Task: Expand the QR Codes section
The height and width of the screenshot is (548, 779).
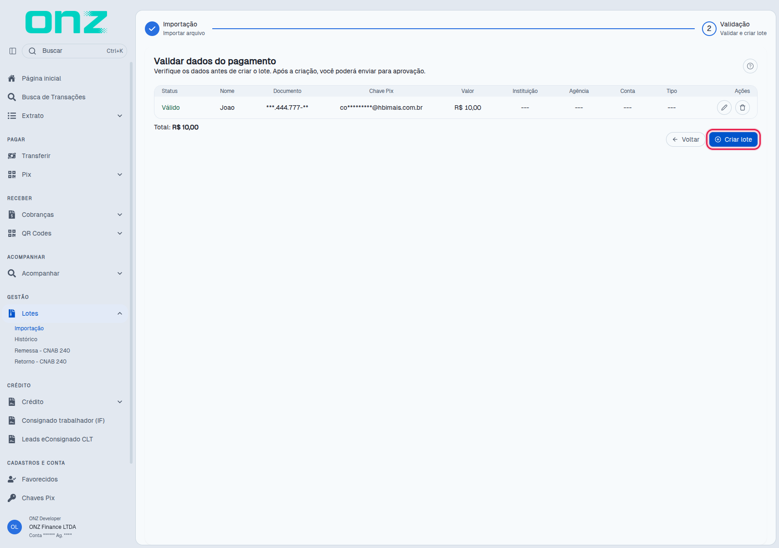Action: (120, 233)
